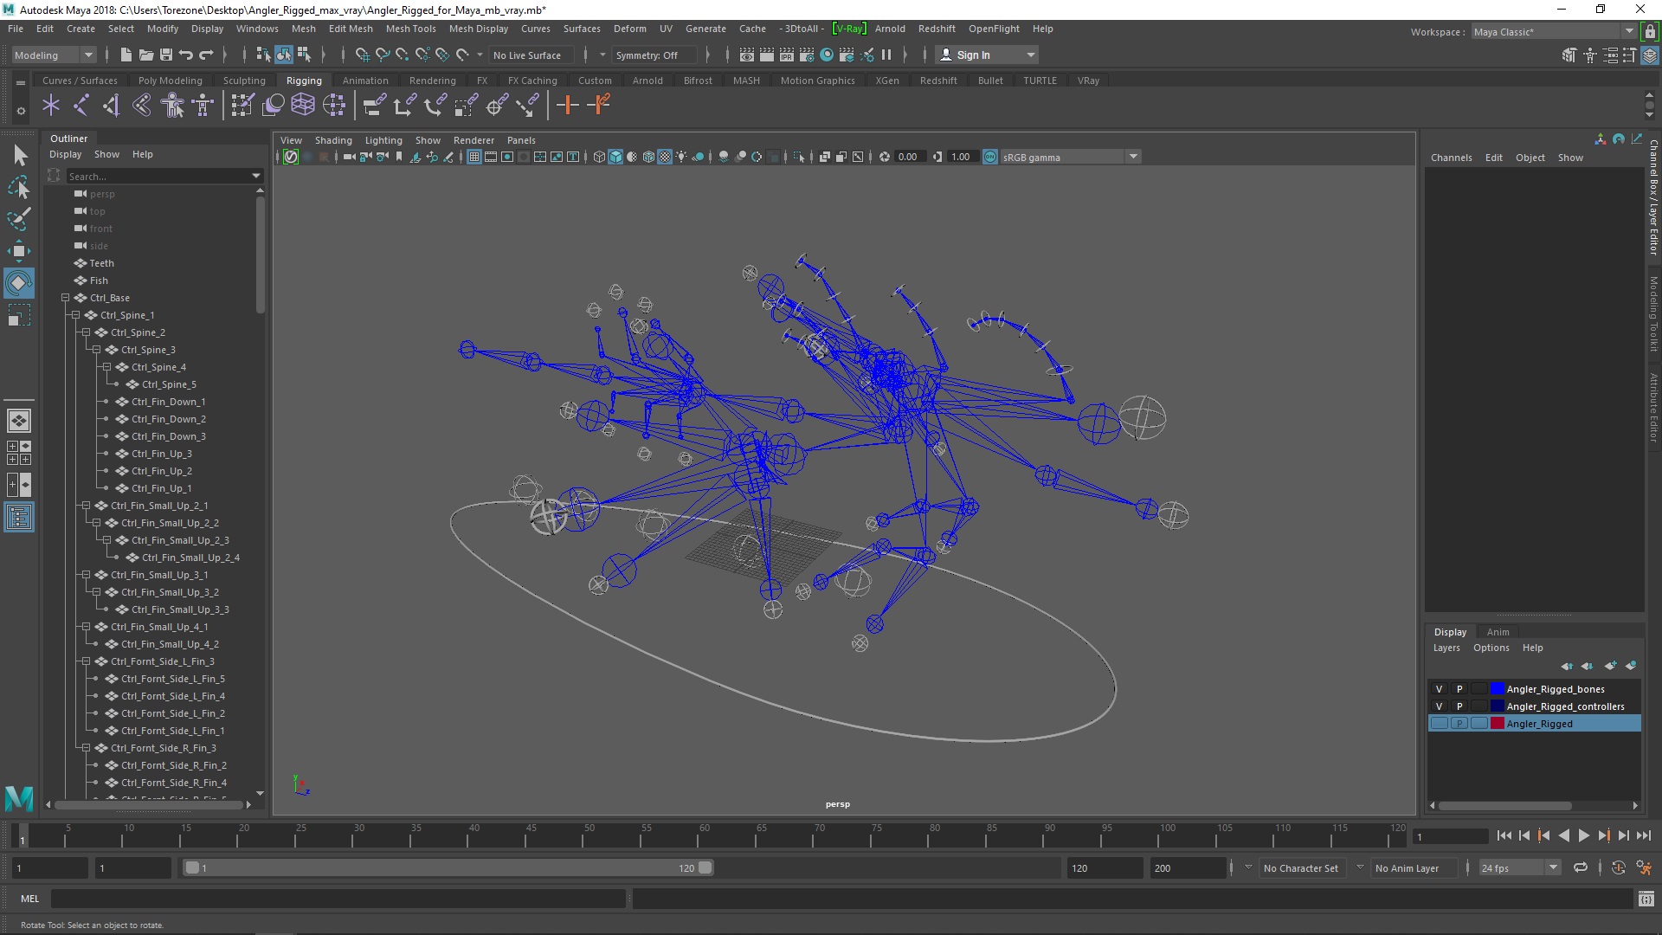Click the range slider end handle at 120
This screenshot has height=935, width=1662.
[705, 867]
